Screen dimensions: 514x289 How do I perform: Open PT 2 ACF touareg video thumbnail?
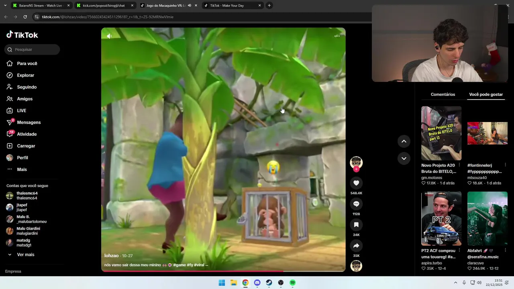coord(441,219)
